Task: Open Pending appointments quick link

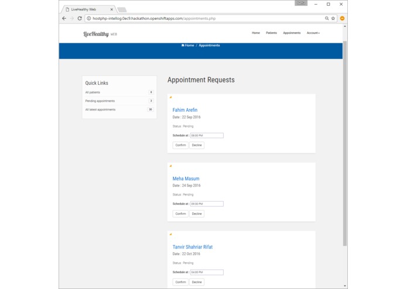Action: click(100, 101)
